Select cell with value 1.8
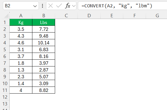 (21, 63)
